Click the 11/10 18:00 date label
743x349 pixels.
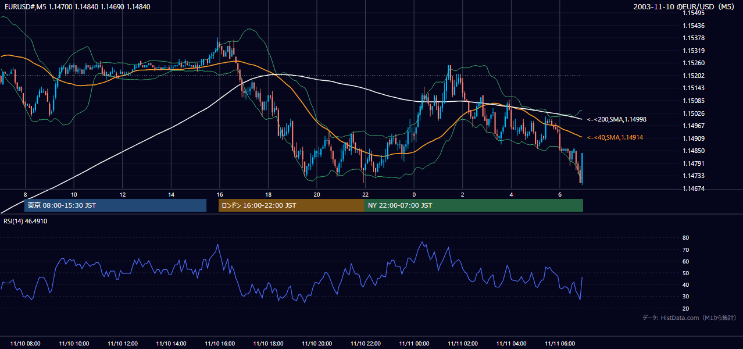click(269, 344)
